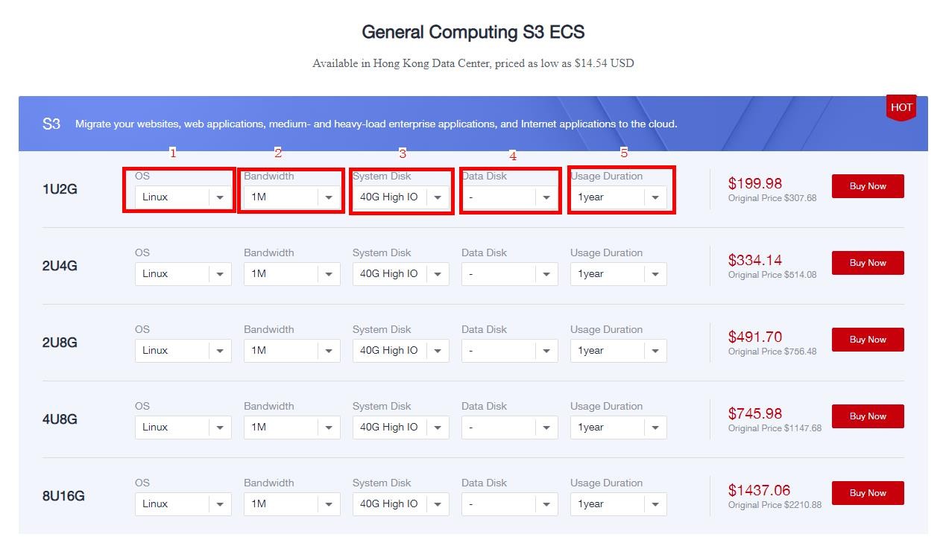946x537 pixels.
Task: Click Buy Now for the 4U8G plan
Action: [x=868, y=416]
